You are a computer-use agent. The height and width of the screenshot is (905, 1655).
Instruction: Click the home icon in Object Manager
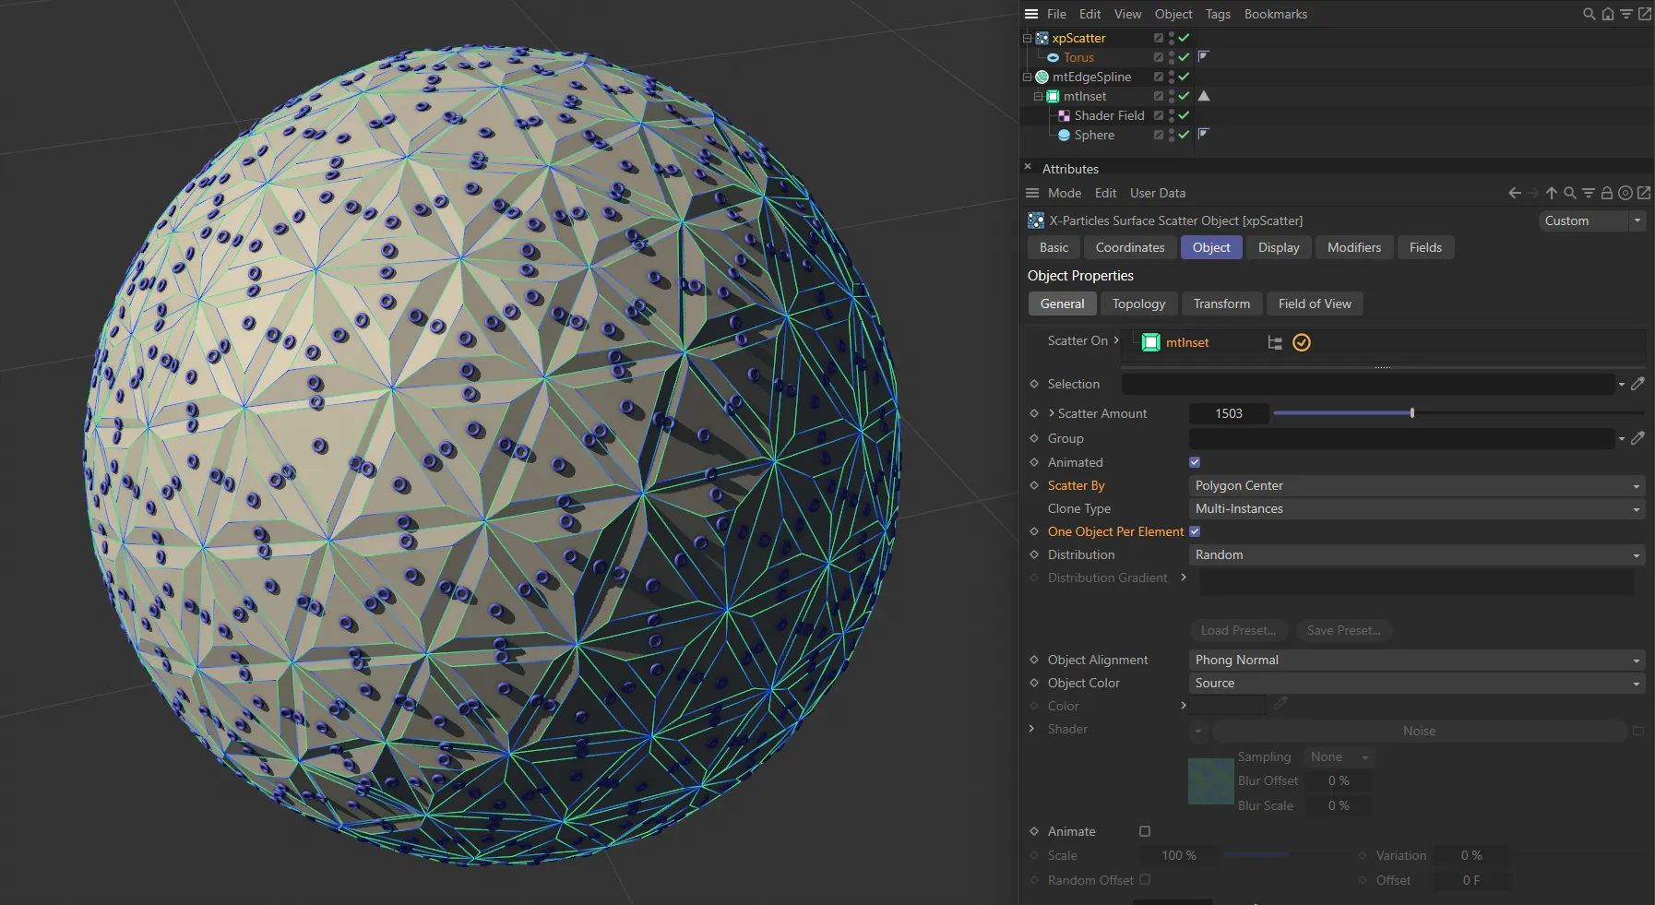1608,14
